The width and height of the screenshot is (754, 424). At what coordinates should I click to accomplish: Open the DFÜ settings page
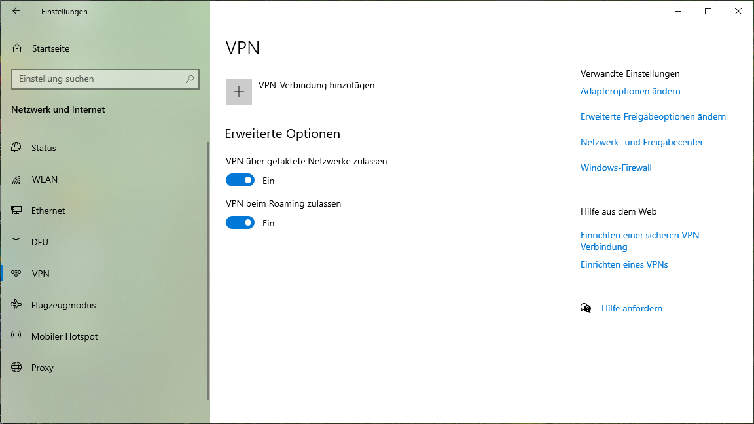[x=40, y=242]
